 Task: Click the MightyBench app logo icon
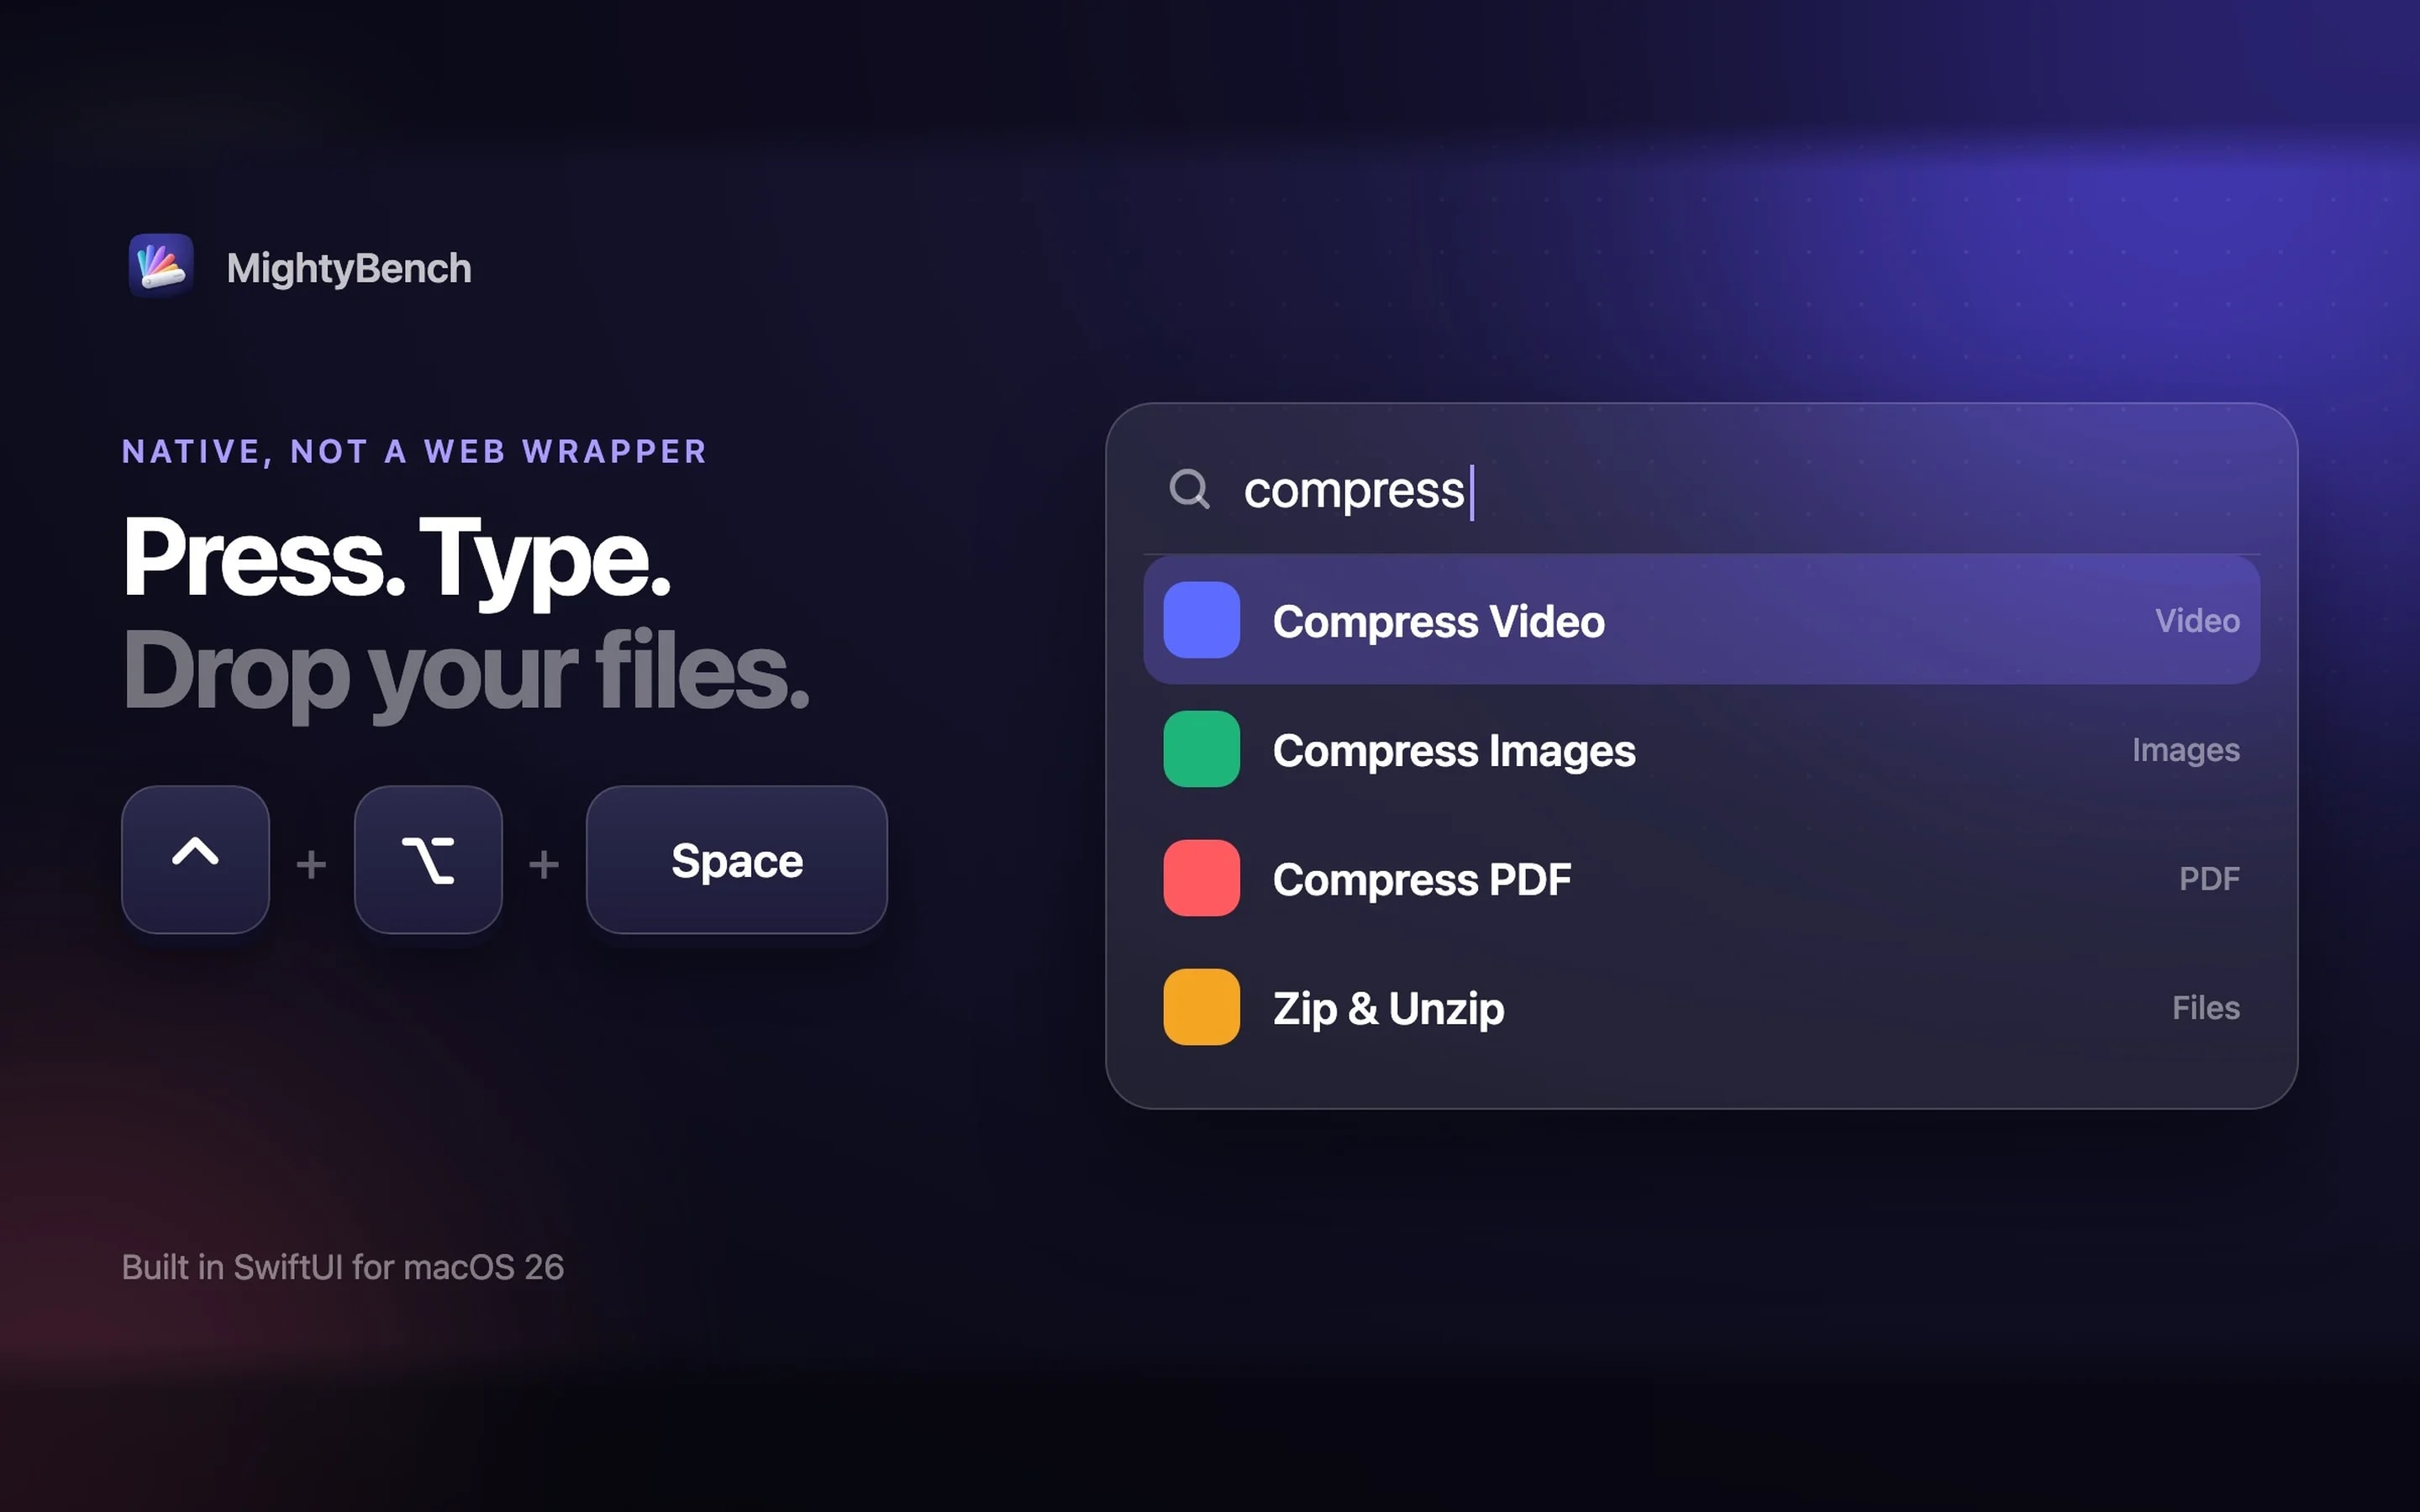coord(161,266)
